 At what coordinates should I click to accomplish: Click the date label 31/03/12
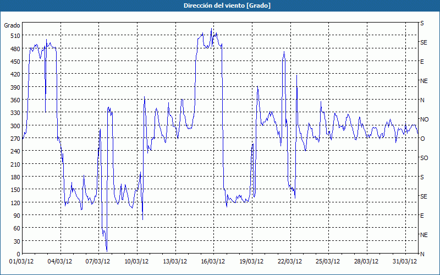pos(405,262)
